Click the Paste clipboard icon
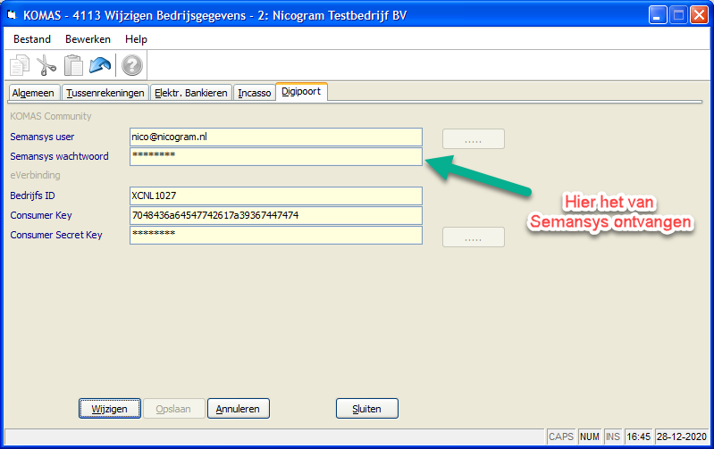 pyautogui.click(x=73, y=65)
